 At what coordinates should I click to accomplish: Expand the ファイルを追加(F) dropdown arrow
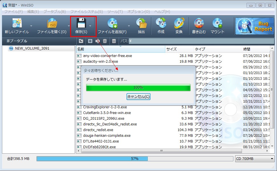click(129, 26)
